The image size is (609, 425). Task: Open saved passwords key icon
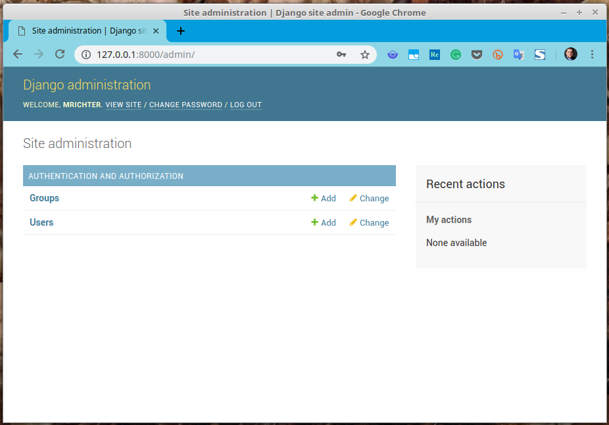341,55
